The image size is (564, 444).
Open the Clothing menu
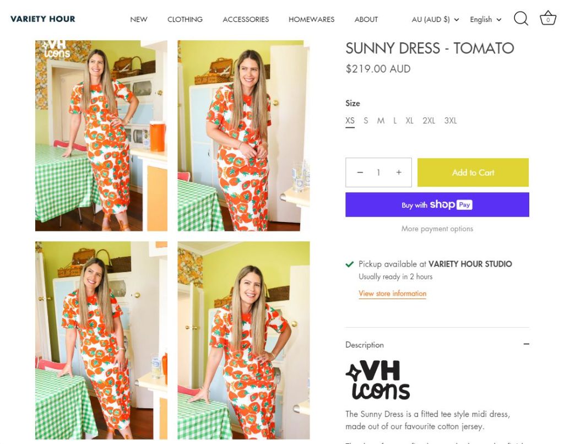[x=185, y=19]
